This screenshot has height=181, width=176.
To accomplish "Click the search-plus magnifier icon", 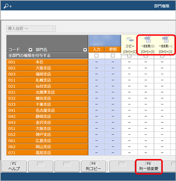I will [8, 6].
